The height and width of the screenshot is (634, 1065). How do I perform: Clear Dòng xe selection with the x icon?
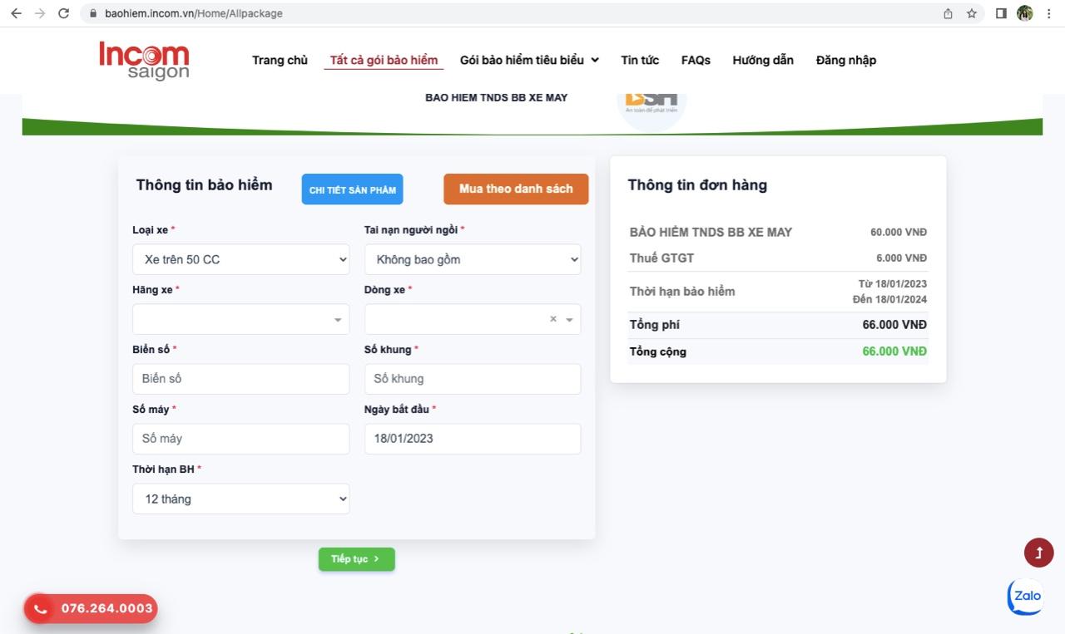pos(553,319)
